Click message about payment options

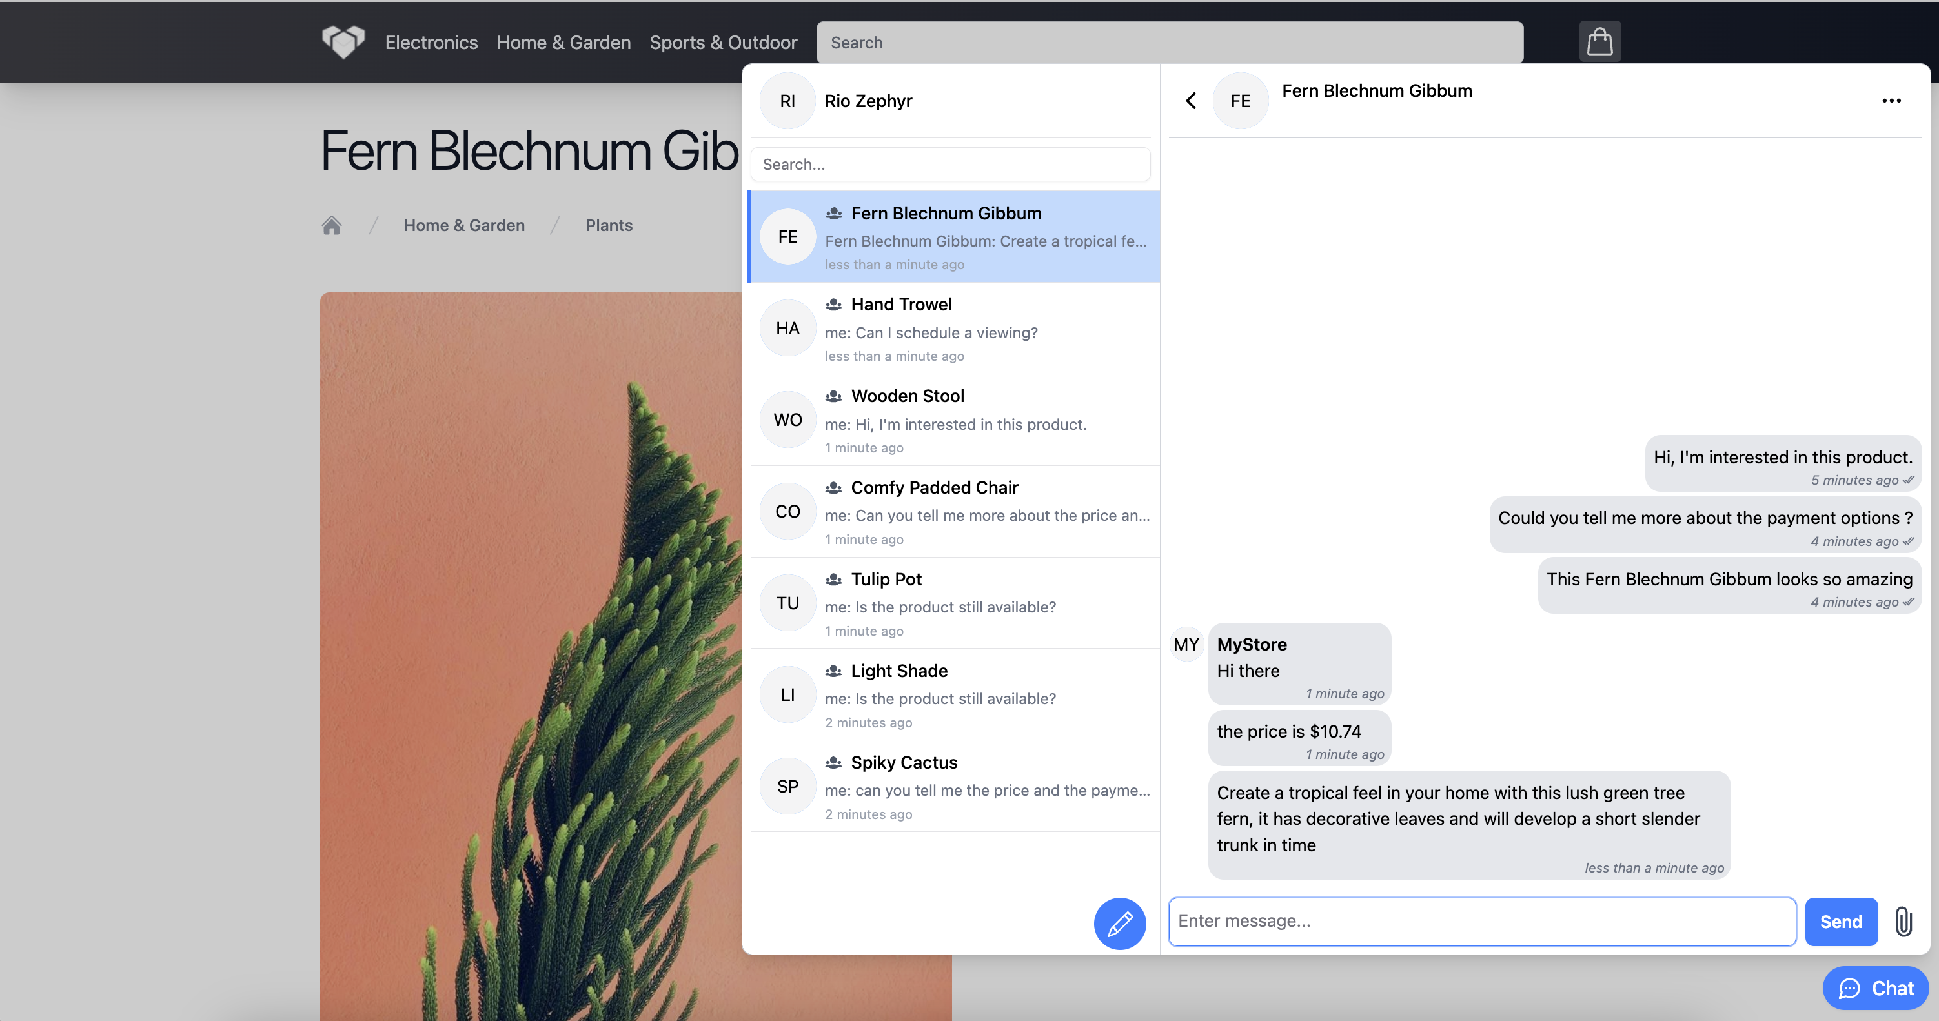point(1705,525)
